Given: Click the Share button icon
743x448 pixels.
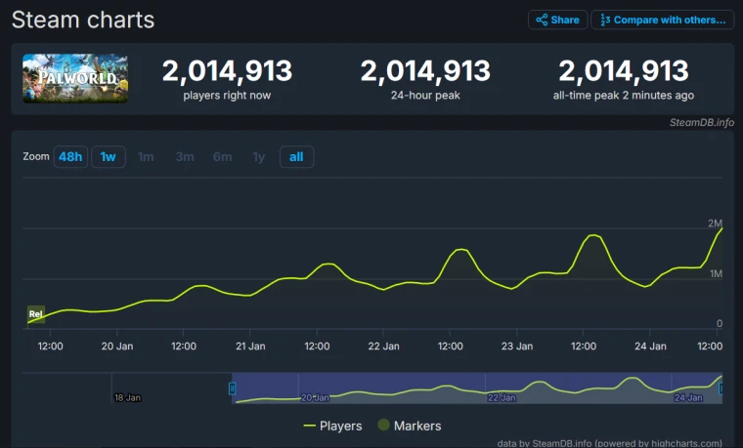Looking at the screenshot, I should pos(542,20).
